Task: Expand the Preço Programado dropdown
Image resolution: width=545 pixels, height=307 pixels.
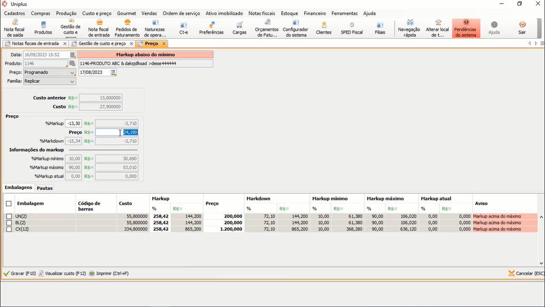Action: (x=72, y=72)
